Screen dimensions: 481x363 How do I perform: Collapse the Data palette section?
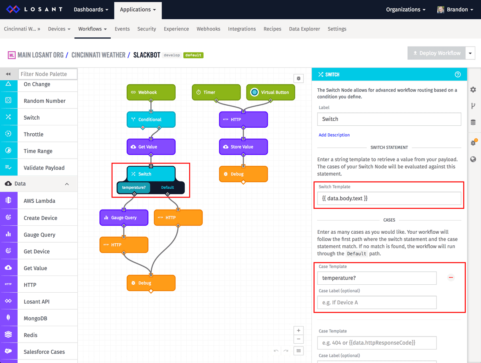click(x=67, y=184)
